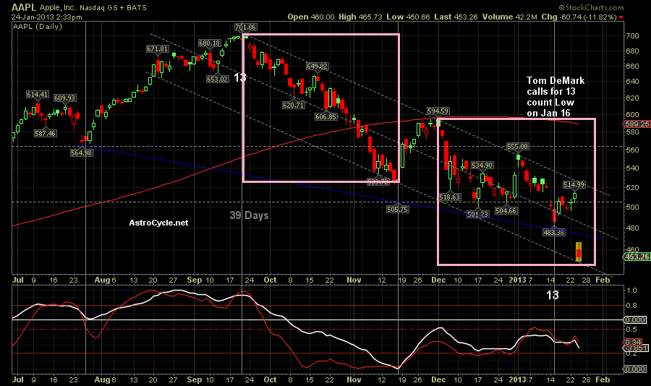Click the 504.66 price label

tap(506, 211)
